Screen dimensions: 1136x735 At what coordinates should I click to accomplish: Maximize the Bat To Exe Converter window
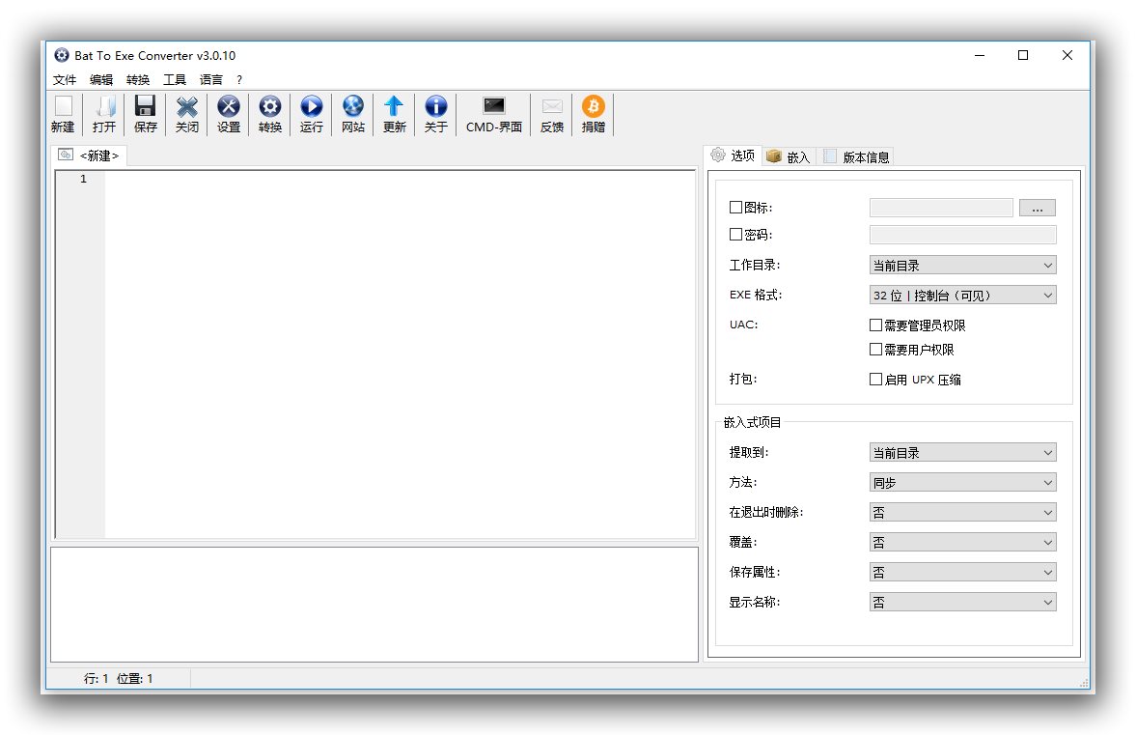coord(1023,55)
